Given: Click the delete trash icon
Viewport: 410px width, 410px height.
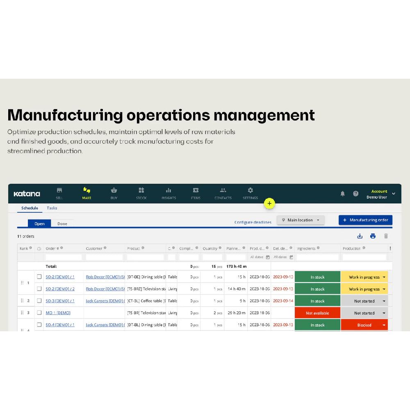Looking at the screenshot, I should 386,236.
